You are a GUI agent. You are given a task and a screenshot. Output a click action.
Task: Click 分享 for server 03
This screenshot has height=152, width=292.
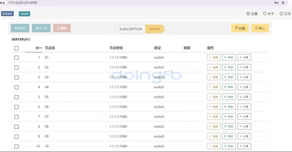[x=244, y=77]
